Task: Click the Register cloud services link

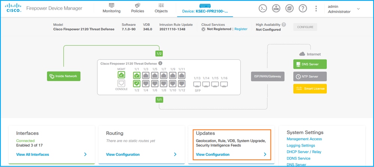Action: [x=241, y=29]
